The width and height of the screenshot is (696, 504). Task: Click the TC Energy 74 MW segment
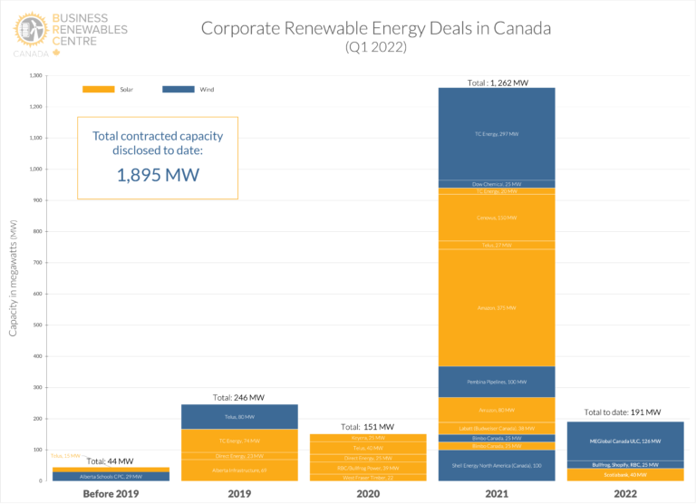click(239, 441)
